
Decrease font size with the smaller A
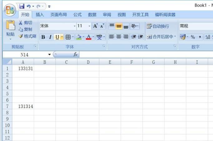coord(102,26)
